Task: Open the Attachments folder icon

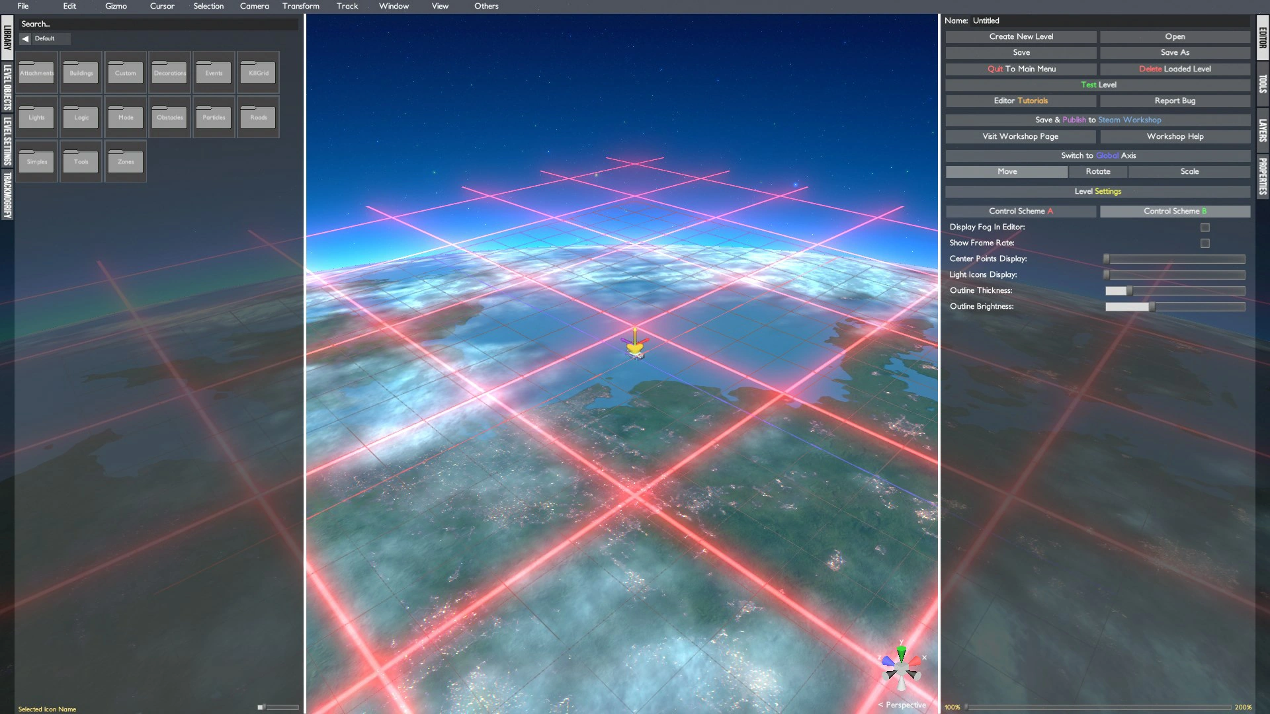Action: [x=36, y=72]
